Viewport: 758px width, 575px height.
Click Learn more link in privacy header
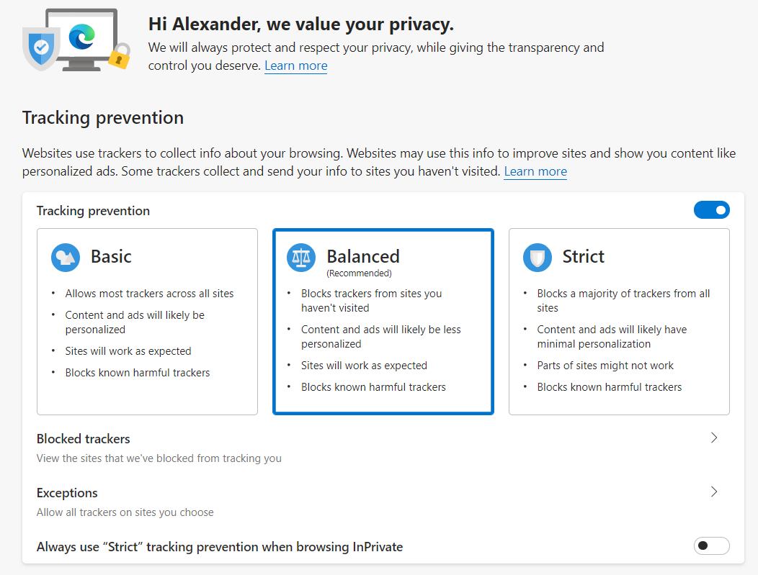pyautogui.click(x=296, y=65)
